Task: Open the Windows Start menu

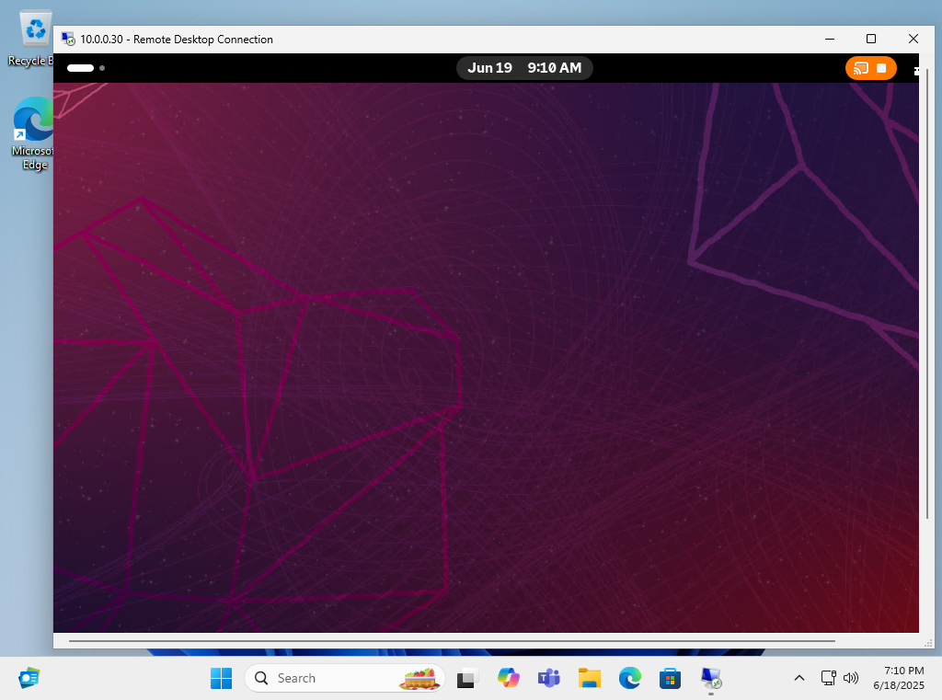Action: point(220,678)
